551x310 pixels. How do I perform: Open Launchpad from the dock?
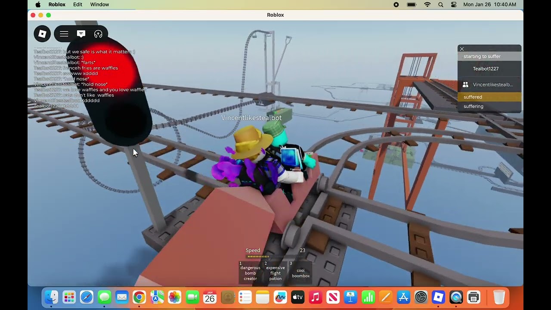point(69,297)
